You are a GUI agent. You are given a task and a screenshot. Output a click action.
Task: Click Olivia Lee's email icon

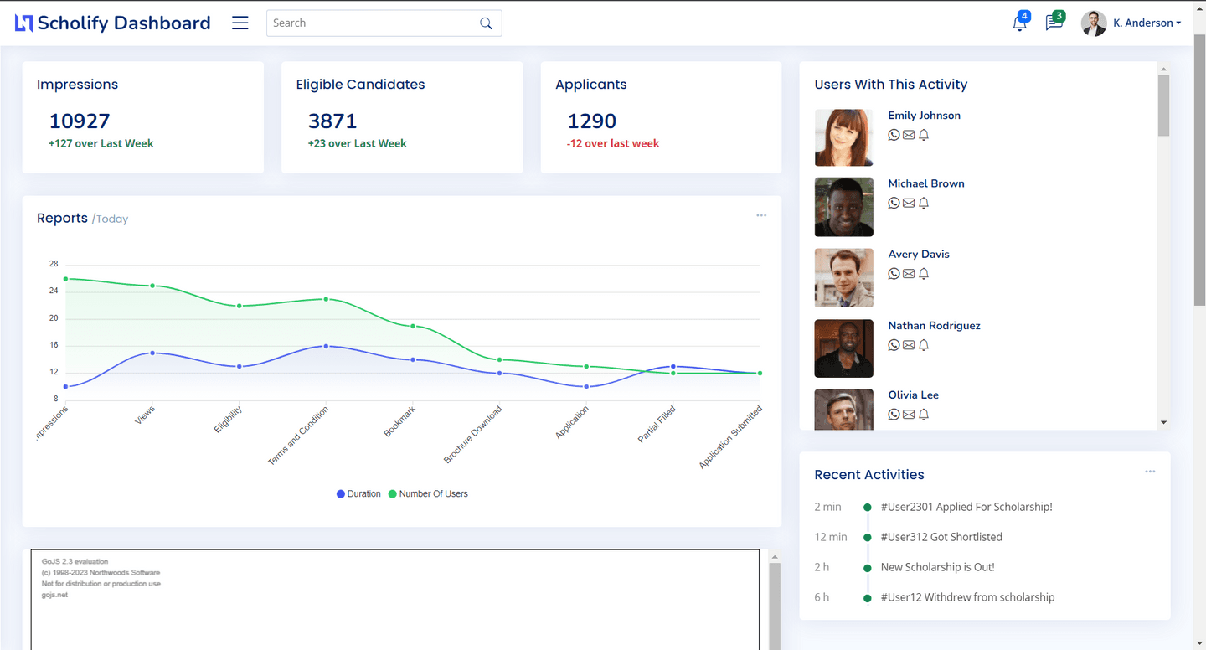click(x=909, y=415)
